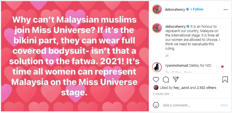This screenshot has height=113, width=232.
Task: Follow the deborahenry account
Action: [198, 9]
